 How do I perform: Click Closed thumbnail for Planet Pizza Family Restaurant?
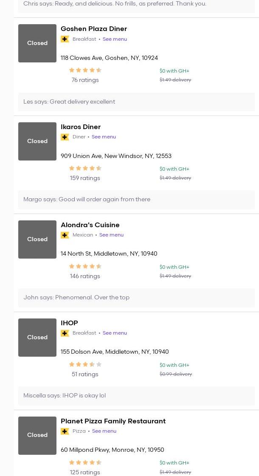37,435
